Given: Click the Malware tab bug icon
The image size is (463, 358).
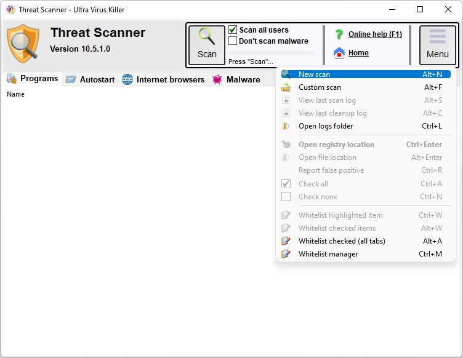Looking at the screenshot, I should pyautogui.click(x=217, y=79).
